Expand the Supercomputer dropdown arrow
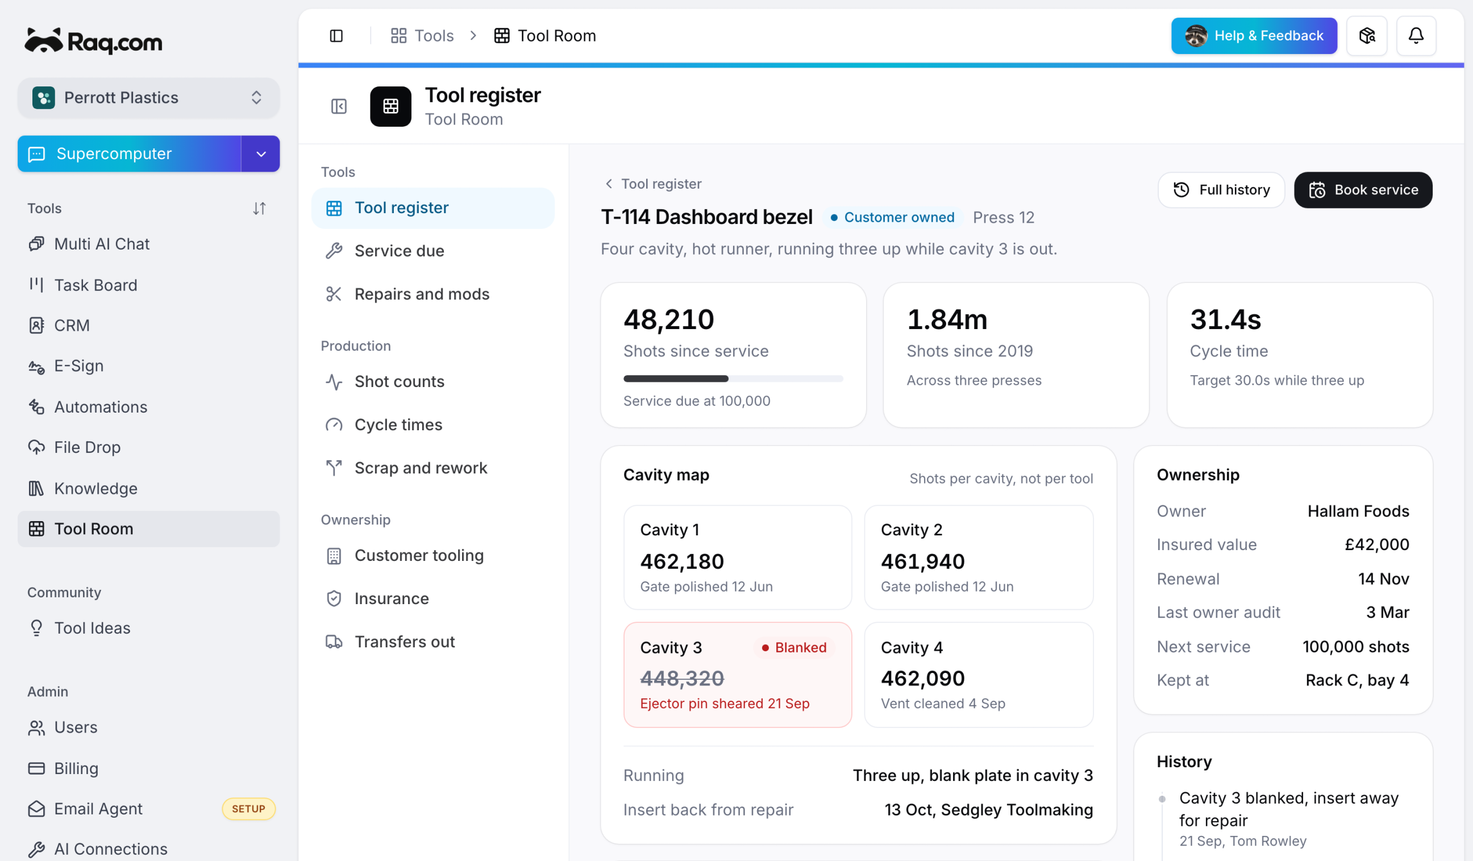Screen dimensions: 1473x861 point(261,153)
